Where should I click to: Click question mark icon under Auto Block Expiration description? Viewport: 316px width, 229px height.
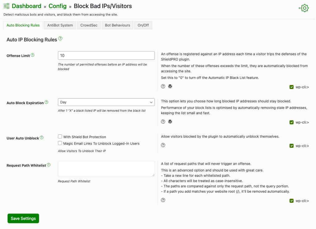click(x=163, y=122)
